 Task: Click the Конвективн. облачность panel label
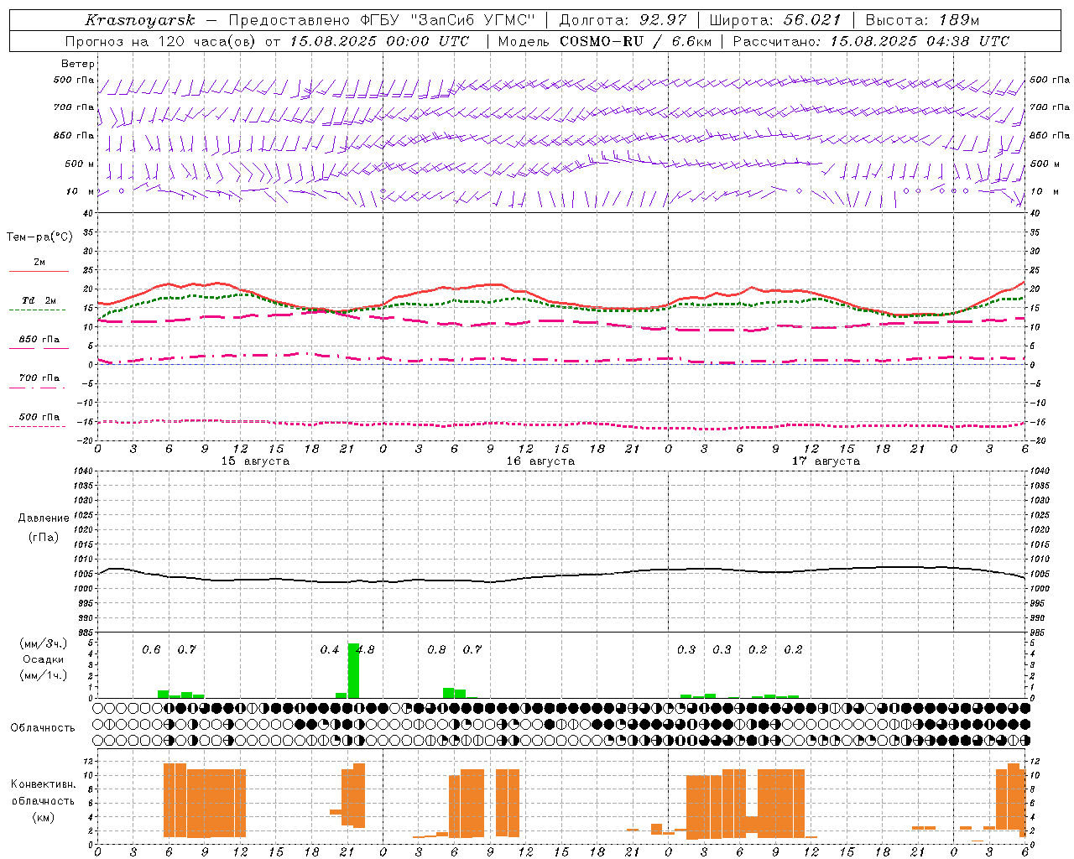[x=43, y=800]
